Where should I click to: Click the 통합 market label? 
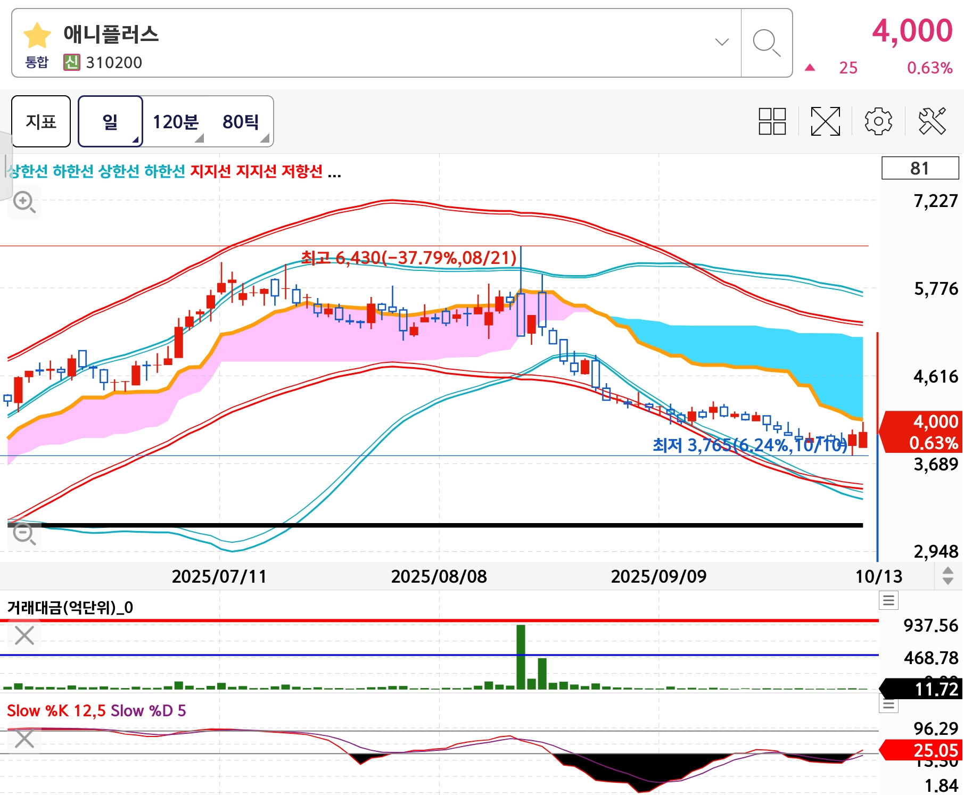click(x=37, y=62)
